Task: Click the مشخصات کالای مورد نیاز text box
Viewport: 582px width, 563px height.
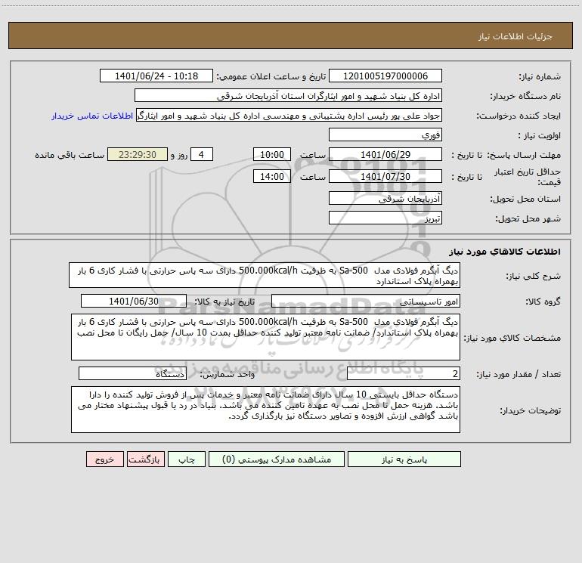Action: [265, 337]
